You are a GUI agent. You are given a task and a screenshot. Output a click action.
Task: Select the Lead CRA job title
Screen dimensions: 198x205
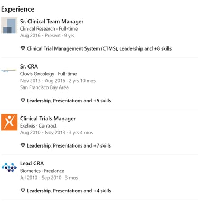(x=32, y=163)
